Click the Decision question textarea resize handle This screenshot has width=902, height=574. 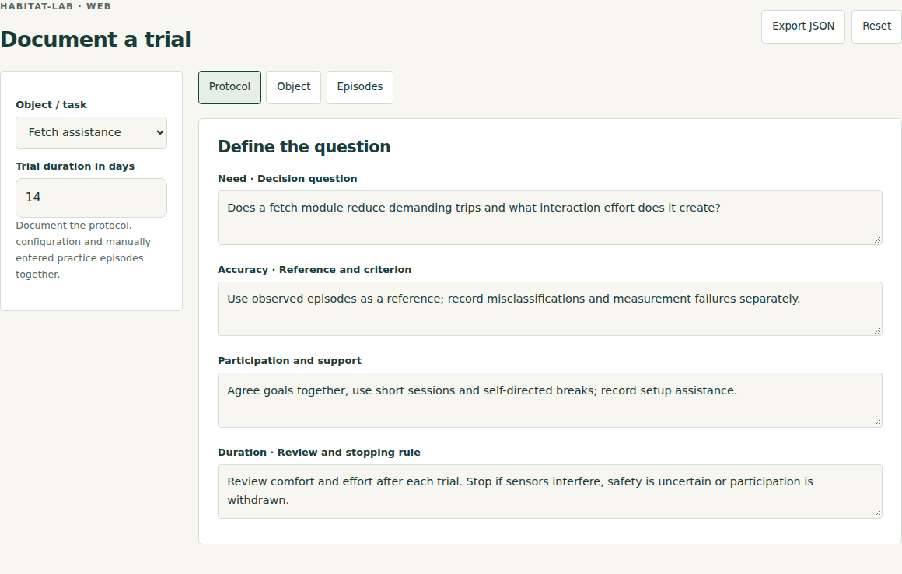[x=877, y=240]
